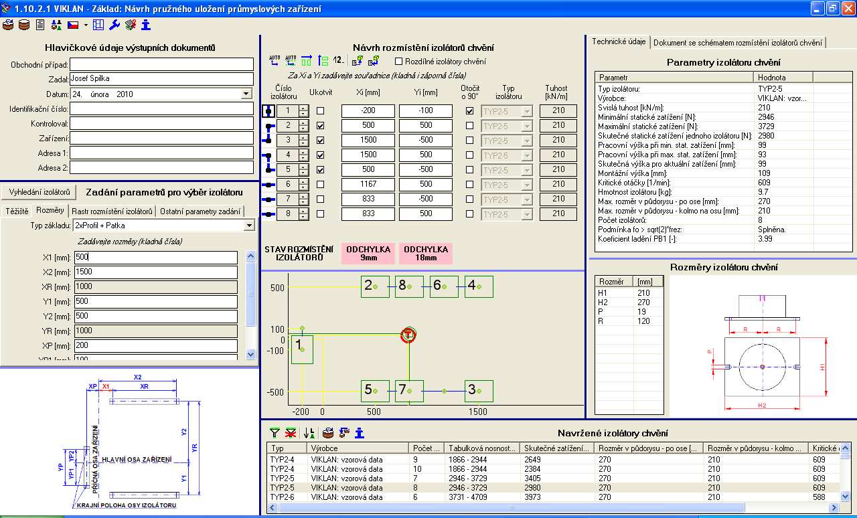Click the first AUTO placement icon
Screen dimensions: 857x518
click(275, 61)
